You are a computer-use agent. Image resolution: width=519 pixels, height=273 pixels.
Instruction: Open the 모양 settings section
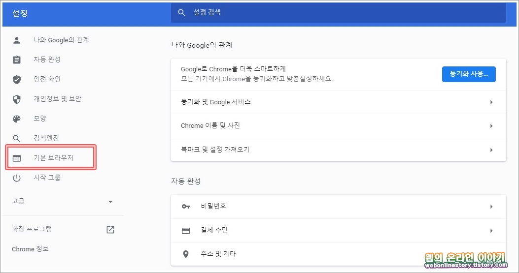[x=40, y=119]
